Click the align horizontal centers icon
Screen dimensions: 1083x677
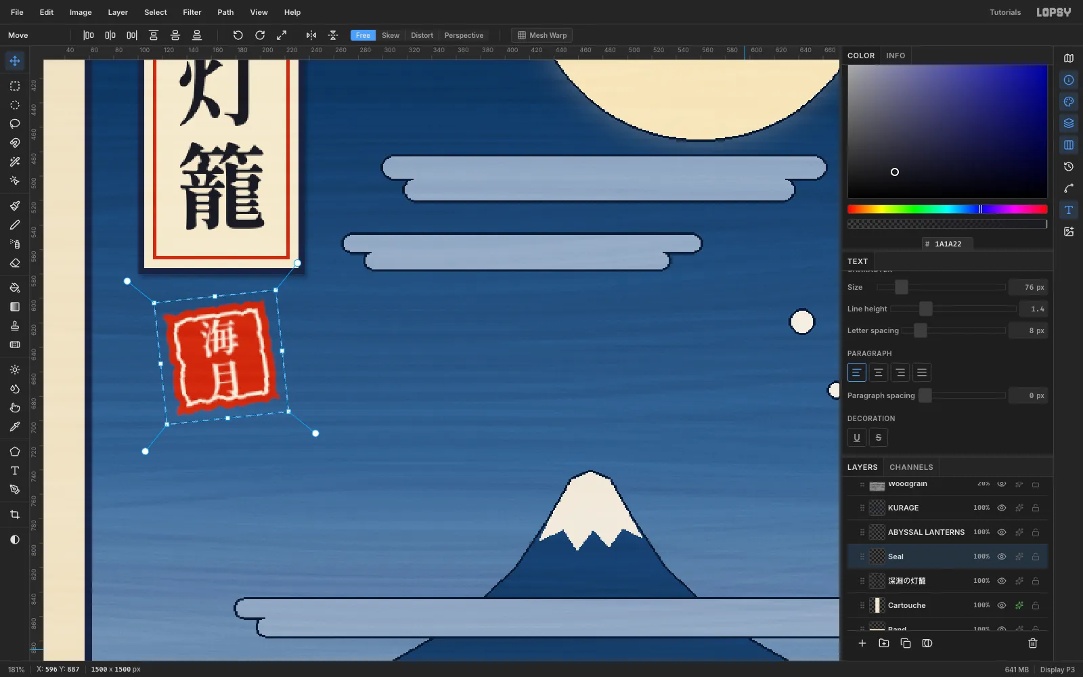click(x=110, y=35)
